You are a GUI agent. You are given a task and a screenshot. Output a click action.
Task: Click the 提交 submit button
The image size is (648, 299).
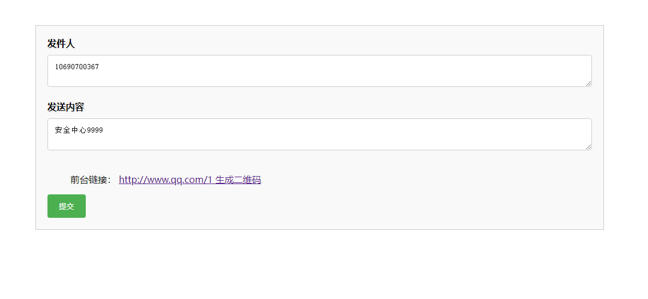(x=66, y=206)
